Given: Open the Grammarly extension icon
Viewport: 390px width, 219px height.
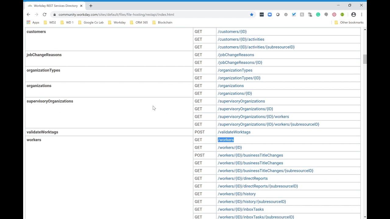Looking at the screenshot, I should (318, 14).
